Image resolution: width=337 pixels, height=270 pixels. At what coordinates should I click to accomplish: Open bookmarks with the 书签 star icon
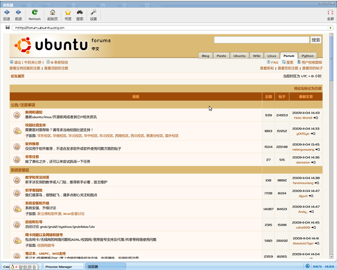coord(68,12)
